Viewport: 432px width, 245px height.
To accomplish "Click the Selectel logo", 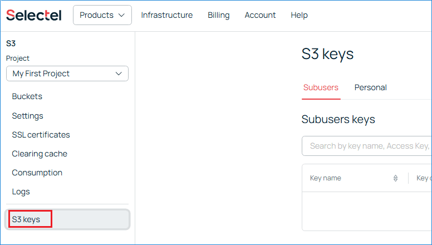I will pyautogui.click(x=34, y=15).
